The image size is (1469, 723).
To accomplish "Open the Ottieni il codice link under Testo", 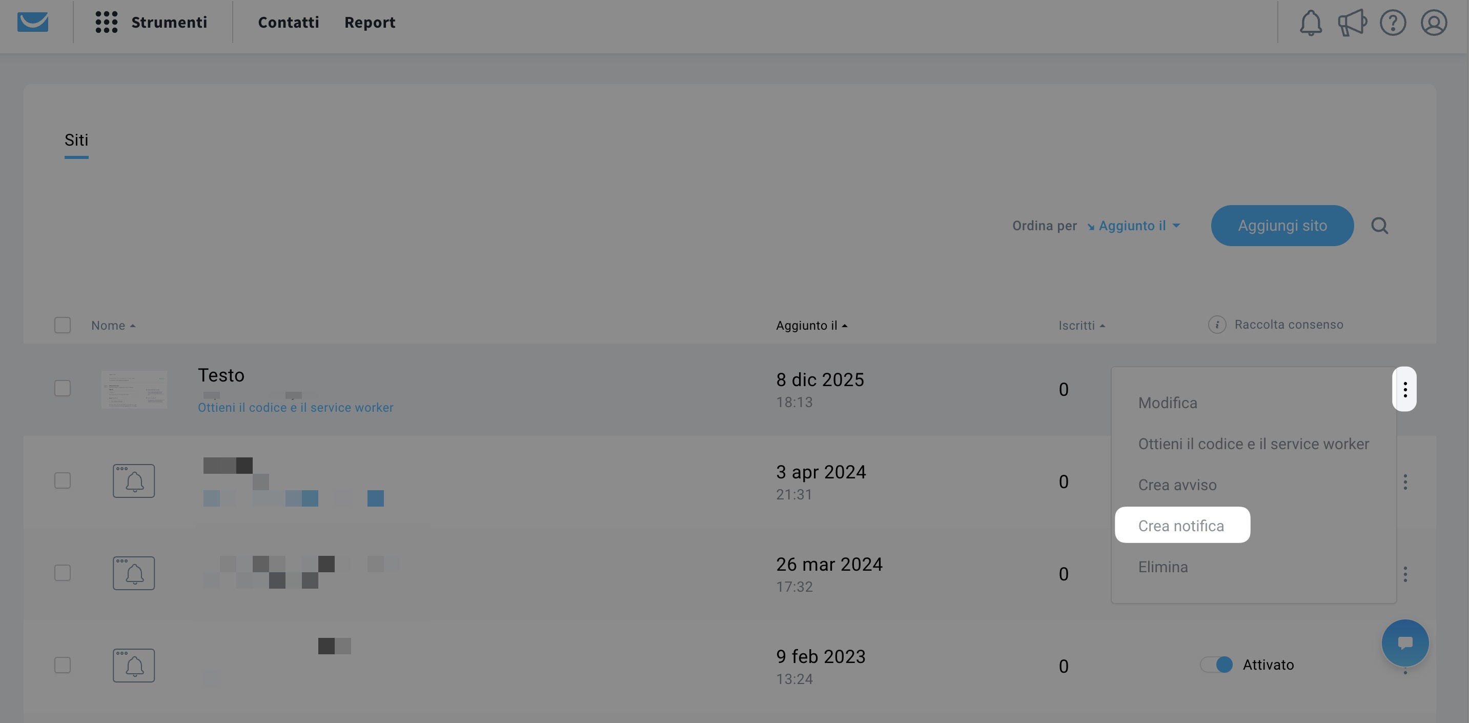I will pyautogui.click(x=295, y=408).
